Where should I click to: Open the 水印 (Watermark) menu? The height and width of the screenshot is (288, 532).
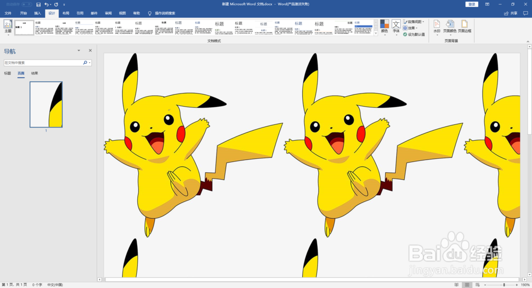(x=437, y=28)
